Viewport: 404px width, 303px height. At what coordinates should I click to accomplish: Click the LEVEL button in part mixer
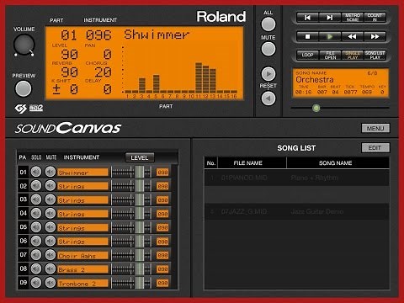point(140,157)
